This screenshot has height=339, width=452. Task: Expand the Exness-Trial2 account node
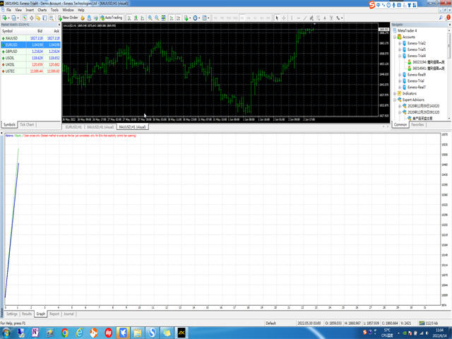click(400, 44)
